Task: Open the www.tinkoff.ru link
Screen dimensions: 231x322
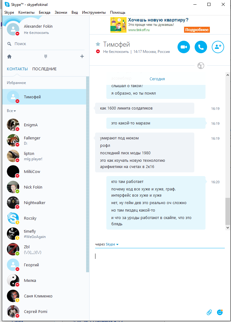Action: [139, 30]
